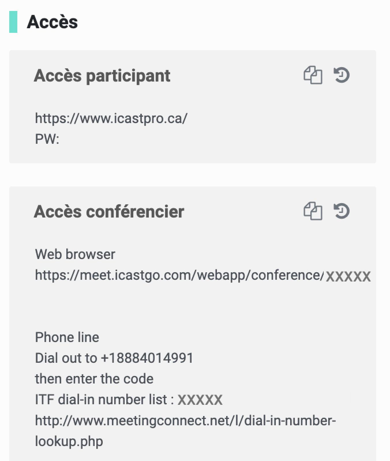Select the Accès participant heading
This screenshot has height=461, width=390.
click(x=102, y=76)
